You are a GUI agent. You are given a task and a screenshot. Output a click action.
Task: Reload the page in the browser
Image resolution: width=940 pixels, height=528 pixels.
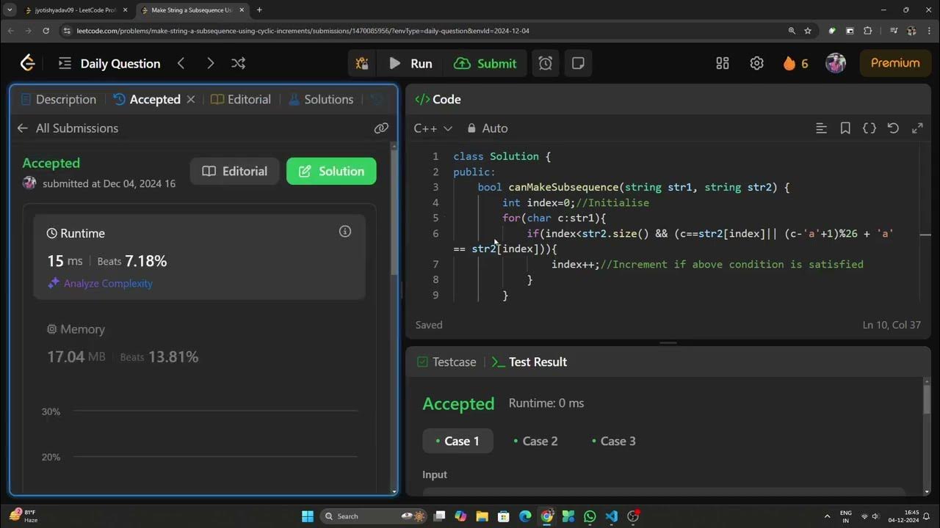tap(46, 31)
